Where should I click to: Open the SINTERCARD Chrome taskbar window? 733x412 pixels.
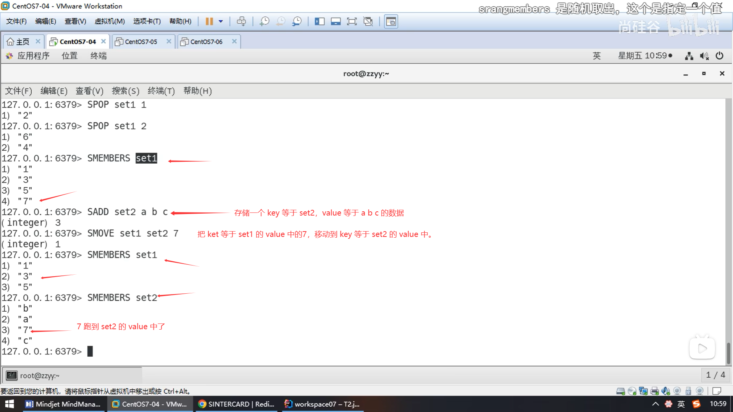click(237, 404)
